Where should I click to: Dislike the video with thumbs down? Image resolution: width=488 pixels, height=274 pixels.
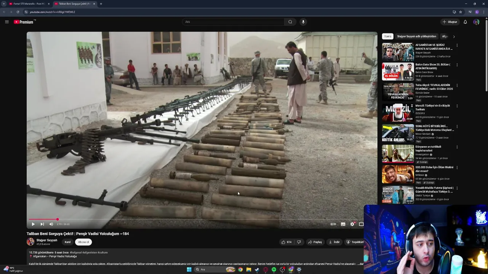pos(299,242)
